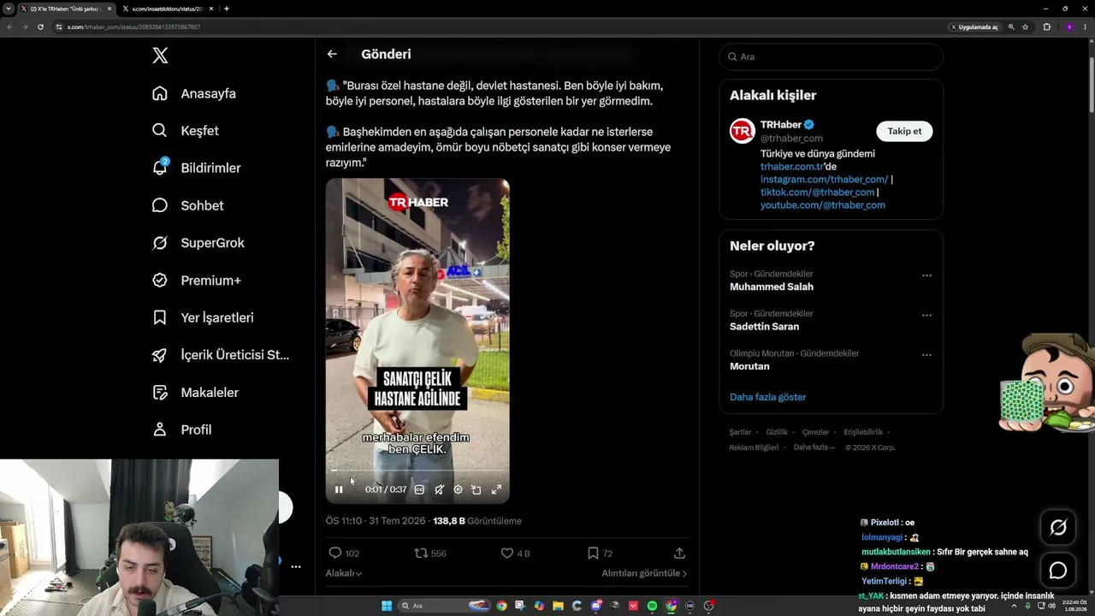Open more options for Sadettin Saran trend

point(926,315)
